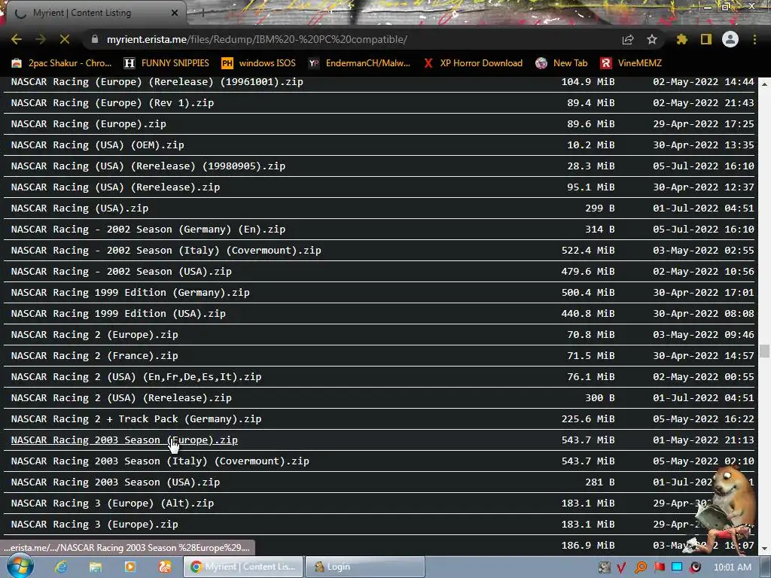Open the orange UC Browser taskbar icon
Image resolution: width=771 pixels, height=578 pixels.
point(165,567)
